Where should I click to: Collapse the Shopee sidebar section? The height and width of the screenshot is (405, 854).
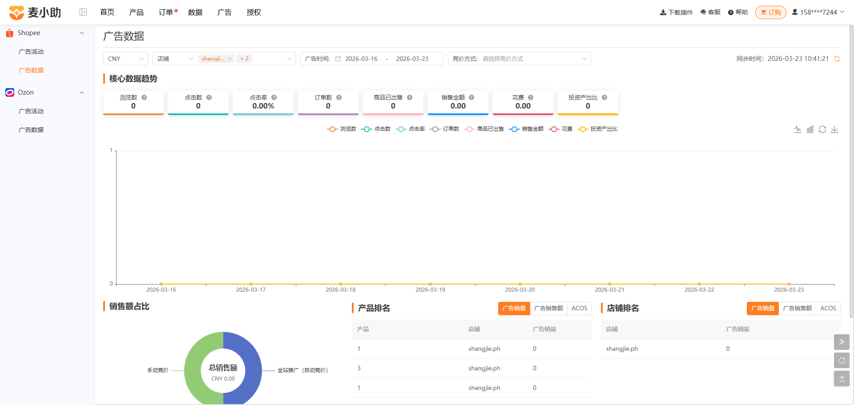tap(81, 33)
